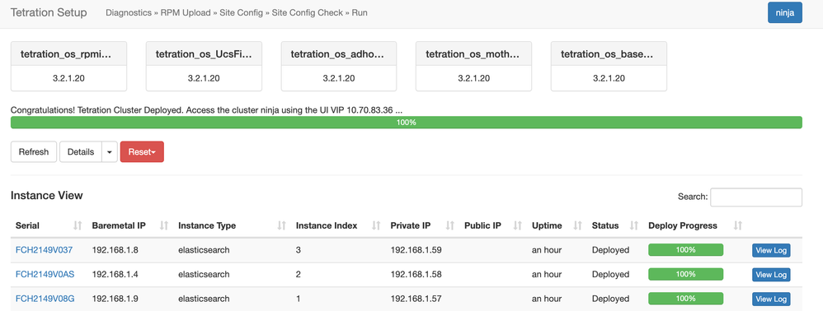
Task: Select the tetration_os_adho card
Action: [x=339, y=67]
